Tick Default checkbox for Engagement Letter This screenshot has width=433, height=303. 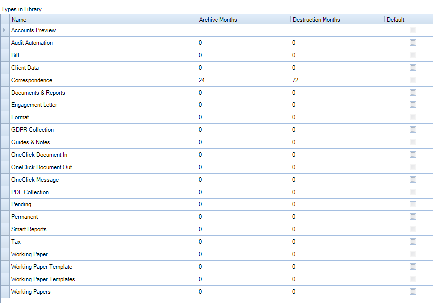coord(413,104)
